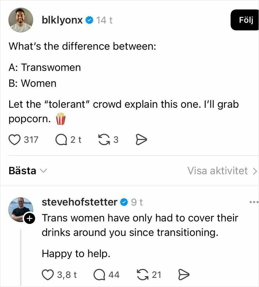Like the blklyonx post with heart icon
The width and height of the screenshot is (259, 287).
(x=14, y=139)
